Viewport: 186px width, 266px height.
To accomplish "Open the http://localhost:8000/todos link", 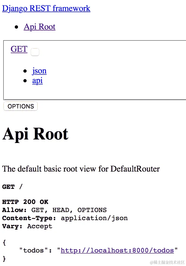I will [x=117, y=250].
